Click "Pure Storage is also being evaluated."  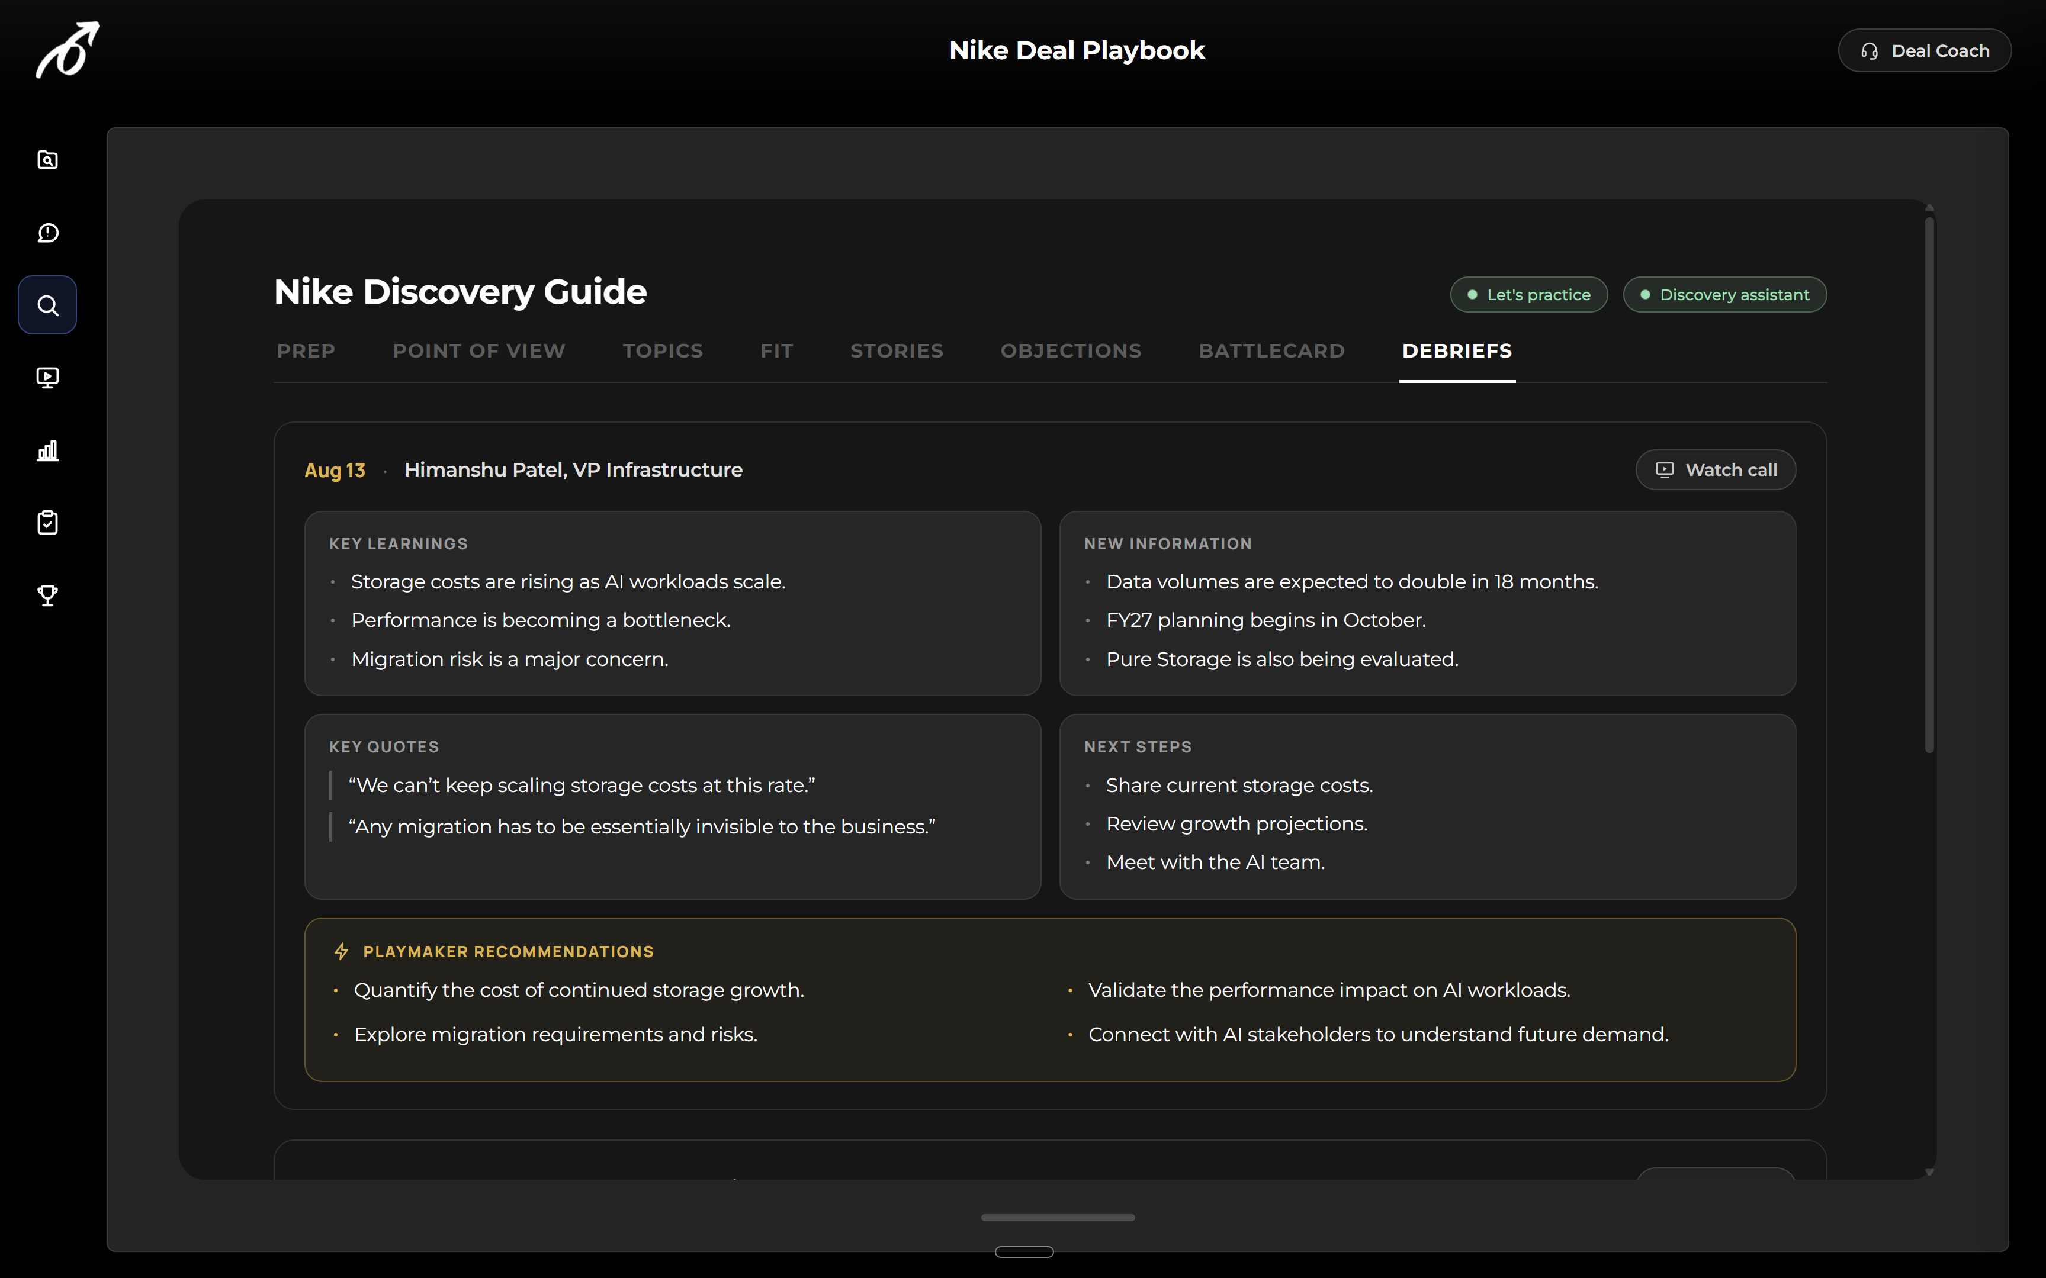tap(1281, 659)
